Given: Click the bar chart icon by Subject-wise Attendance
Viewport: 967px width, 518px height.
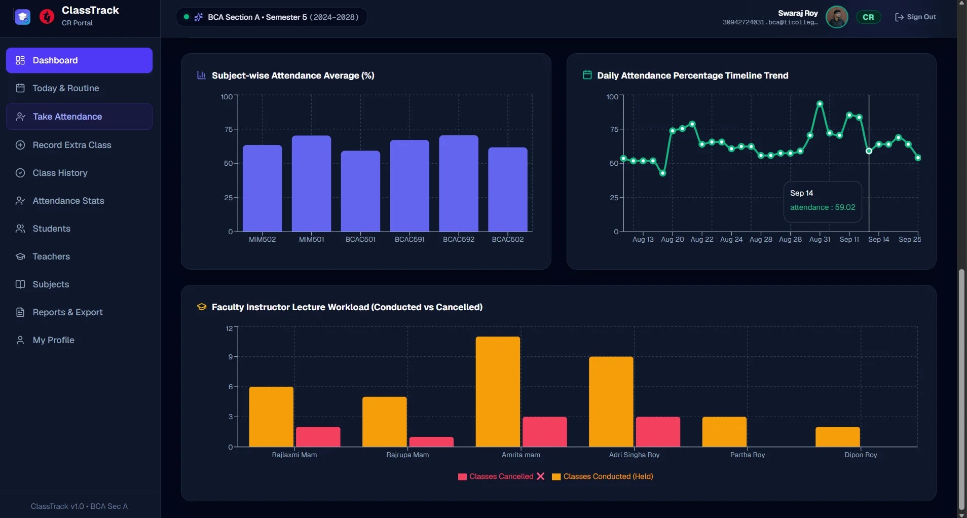Looking at the screenshot, I should tap(201, 76).
